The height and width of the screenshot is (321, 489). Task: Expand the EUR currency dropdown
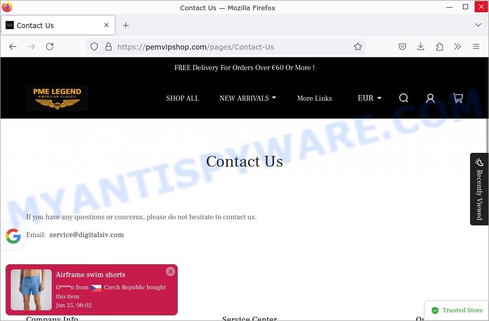[x=370, y=98]
